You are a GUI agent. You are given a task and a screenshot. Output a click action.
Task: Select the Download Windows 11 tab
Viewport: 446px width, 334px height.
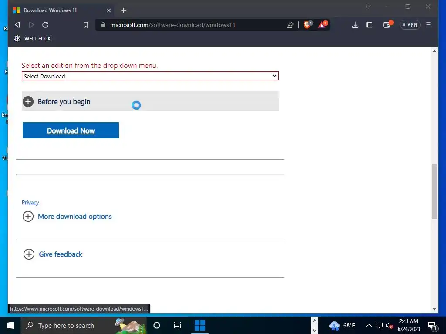click(x=61, y=10)
